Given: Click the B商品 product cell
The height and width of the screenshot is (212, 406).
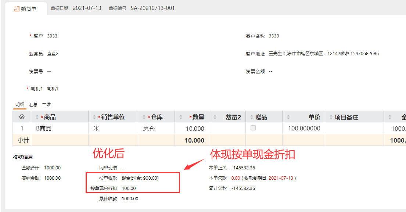Looking at the screenshot, I should (60, 129).
